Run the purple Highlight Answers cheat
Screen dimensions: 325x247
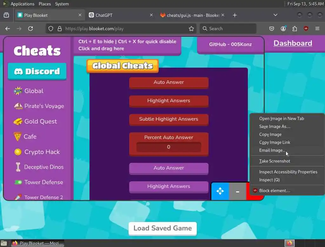pos(169,187)
